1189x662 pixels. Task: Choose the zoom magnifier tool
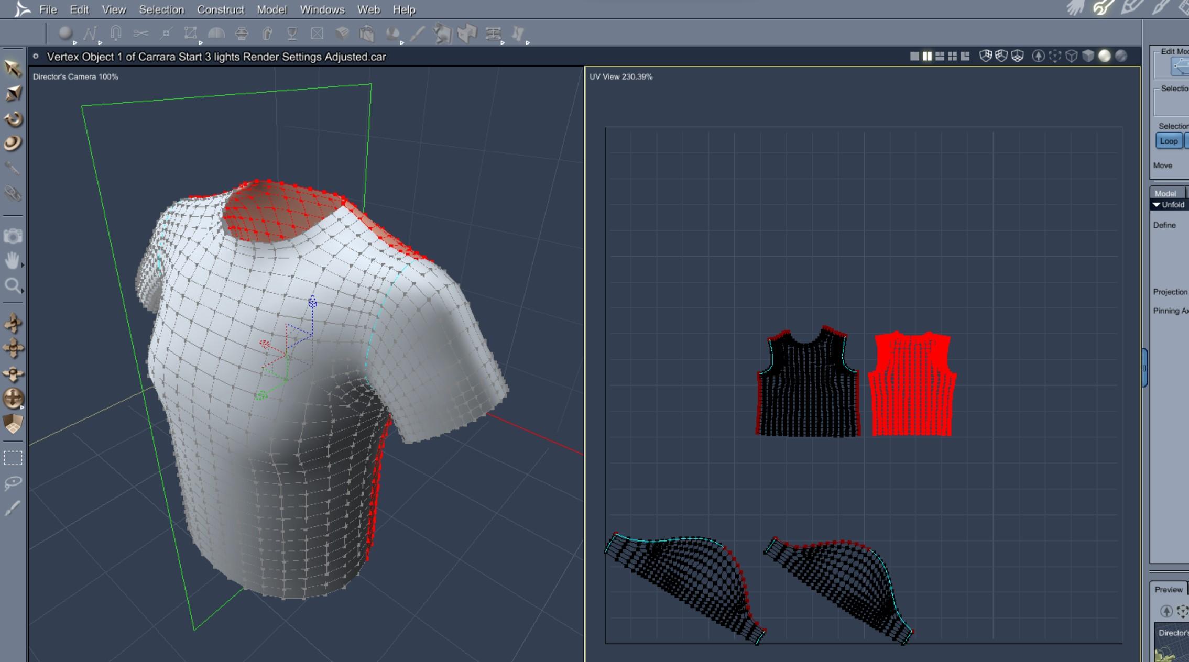(x=12, y=285)
